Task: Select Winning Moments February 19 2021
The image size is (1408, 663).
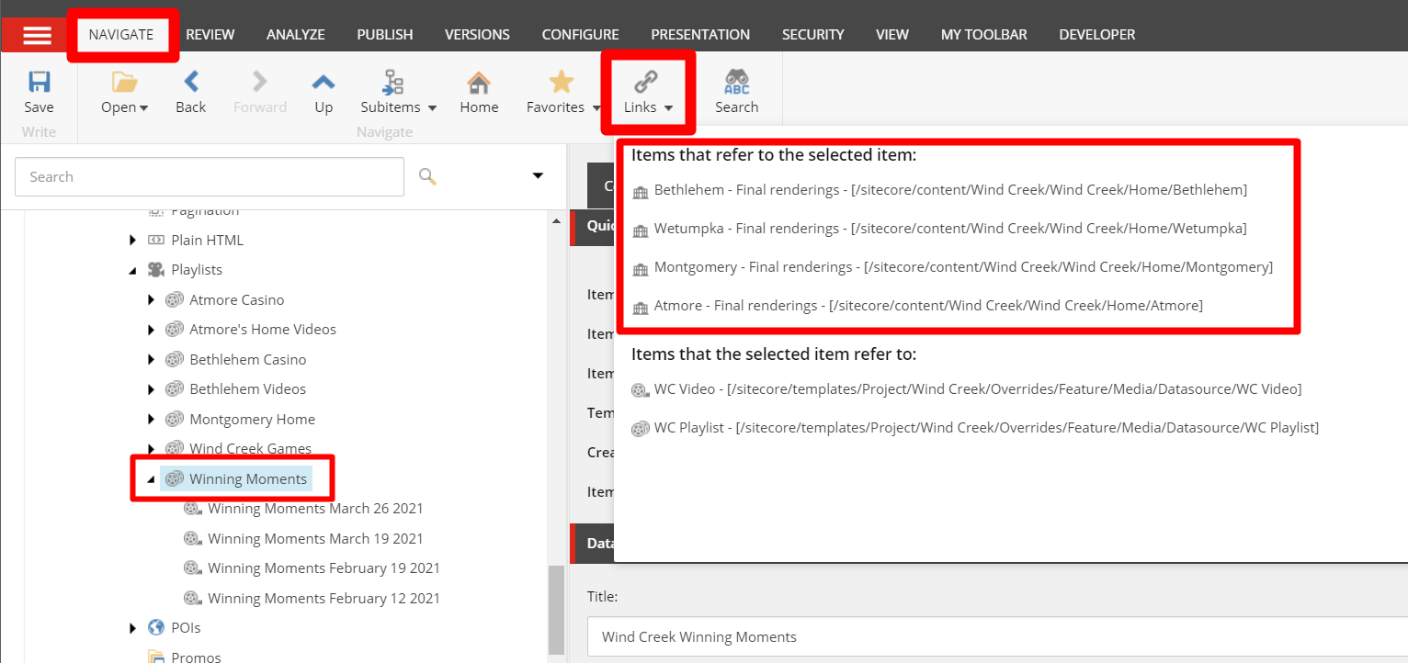Action: 324,568
